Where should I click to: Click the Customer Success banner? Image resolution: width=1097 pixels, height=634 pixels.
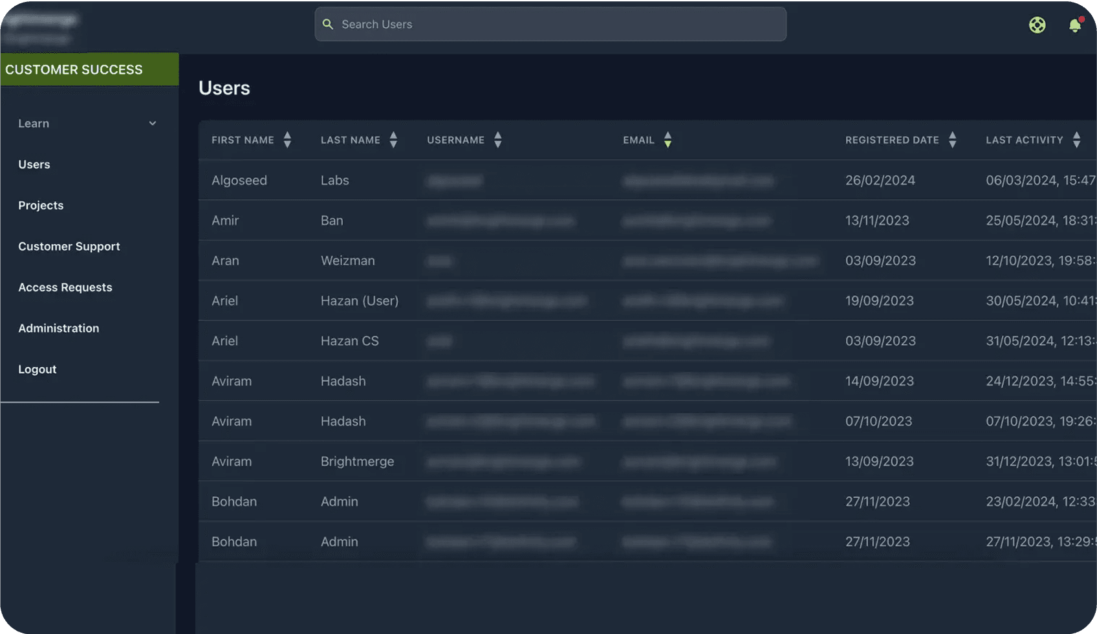pos(89,69)
